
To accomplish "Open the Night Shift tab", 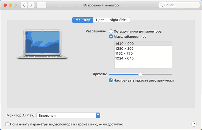I will point(118,20).
